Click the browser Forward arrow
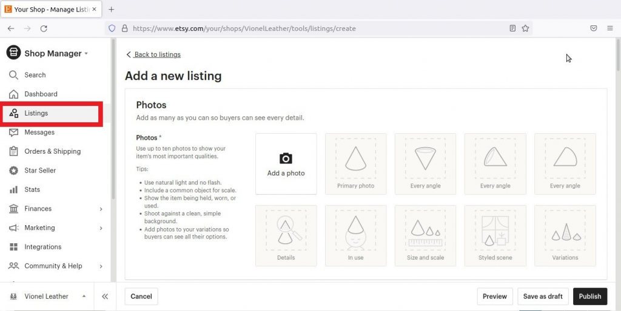The image size is (621, 311). [x=27, y=28]
